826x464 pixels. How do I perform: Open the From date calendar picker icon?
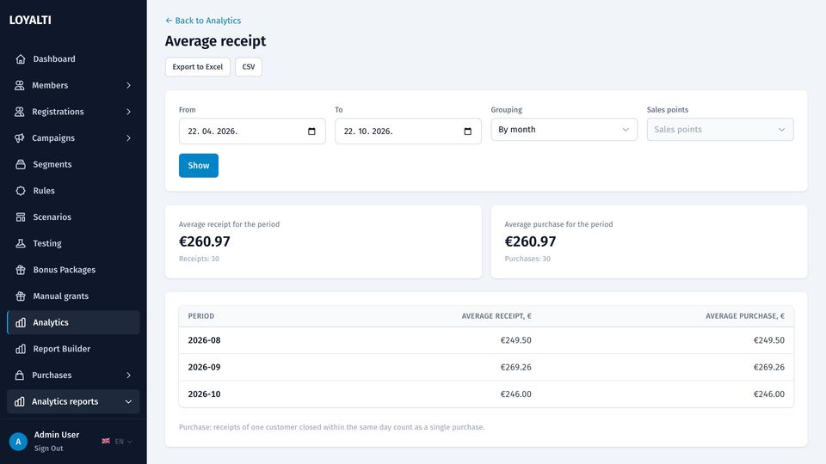pyautogui.click(x=311, y=131)
